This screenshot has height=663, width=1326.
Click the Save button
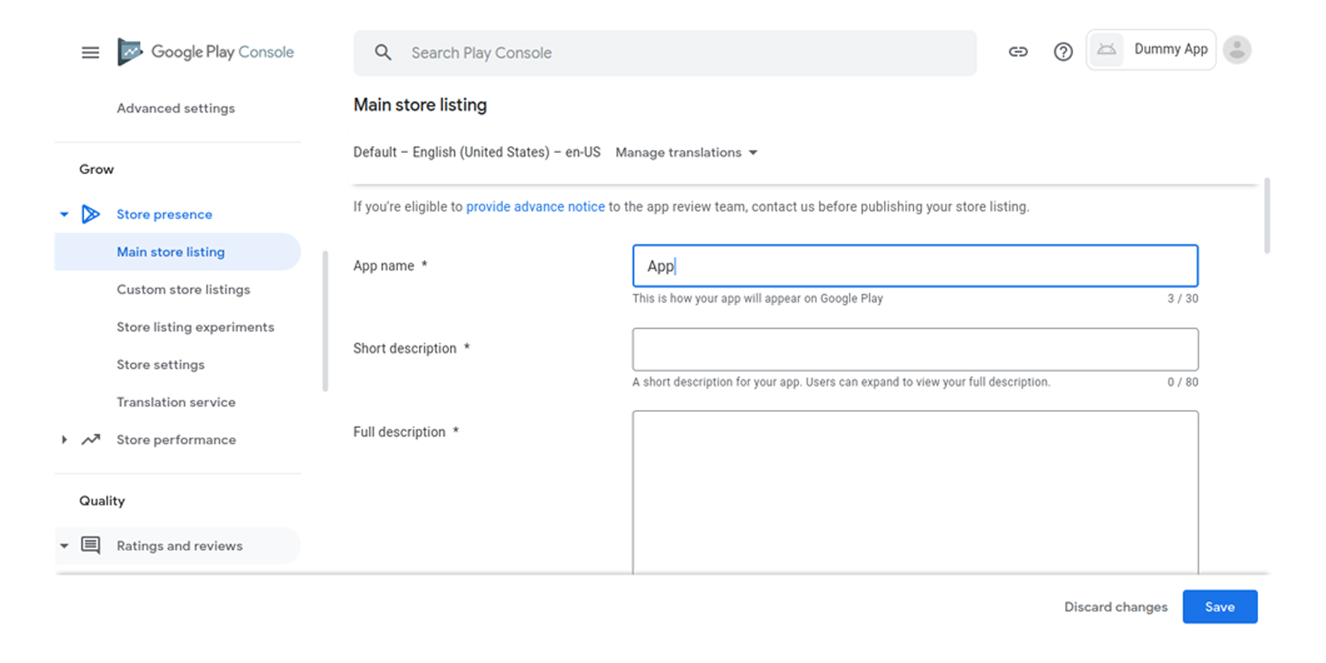[1219, 607]
